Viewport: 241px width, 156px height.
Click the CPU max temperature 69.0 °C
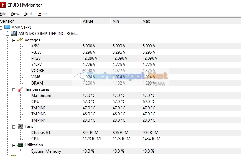149,102
